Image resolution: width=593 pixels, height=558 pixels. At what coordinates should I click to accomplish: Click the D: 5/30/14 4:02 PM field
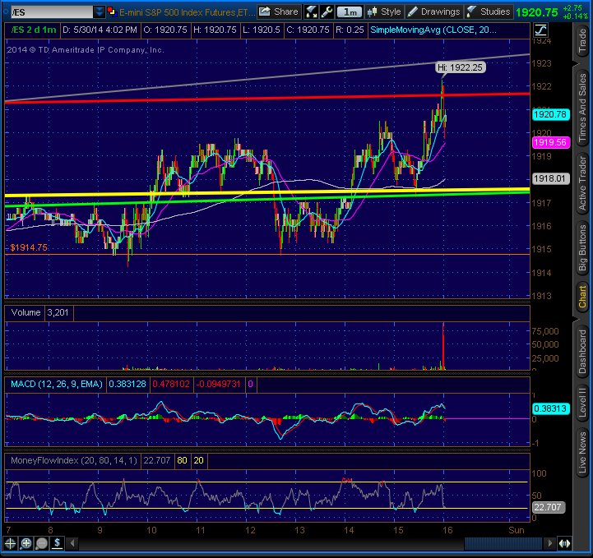pyautogui.click(x=100, y=30)
